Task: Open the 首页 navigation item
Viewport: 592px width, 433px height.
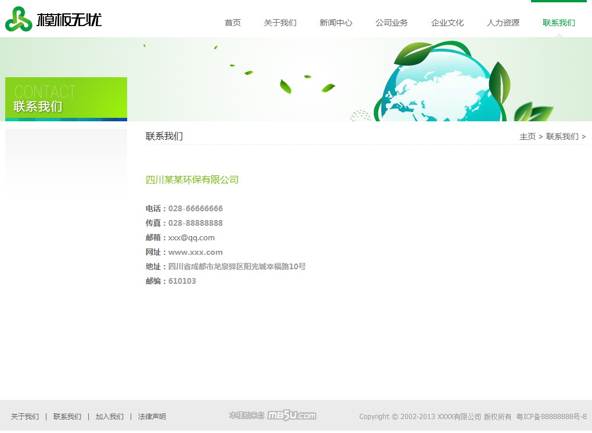Action: 233,23
